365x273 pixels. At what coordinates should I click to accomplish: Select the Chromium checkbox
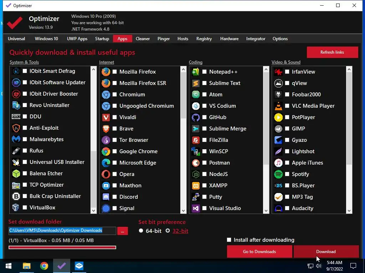(x=115, y=95)
